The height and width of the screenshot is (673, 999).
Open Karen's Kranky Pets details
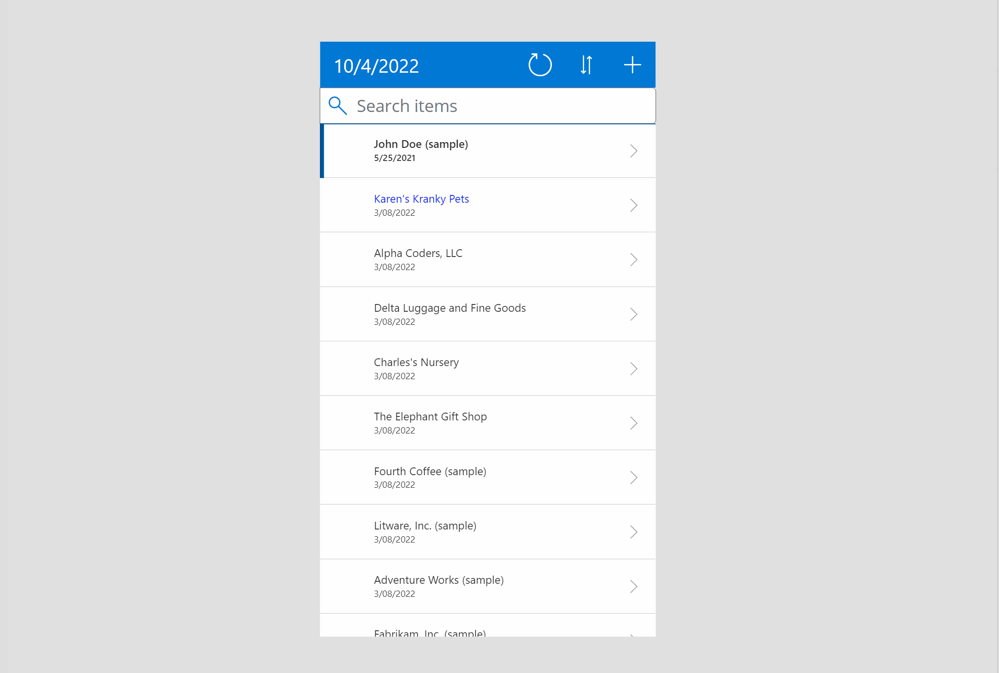tap(488, 204)
